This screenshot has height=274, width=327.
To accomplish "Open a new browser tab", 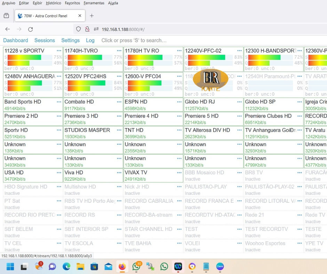I will pos(91,16).
